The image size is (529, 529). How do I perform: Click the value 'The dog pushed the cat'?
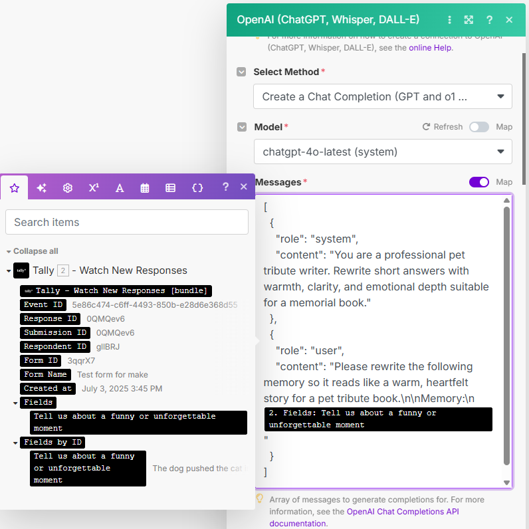200,469
